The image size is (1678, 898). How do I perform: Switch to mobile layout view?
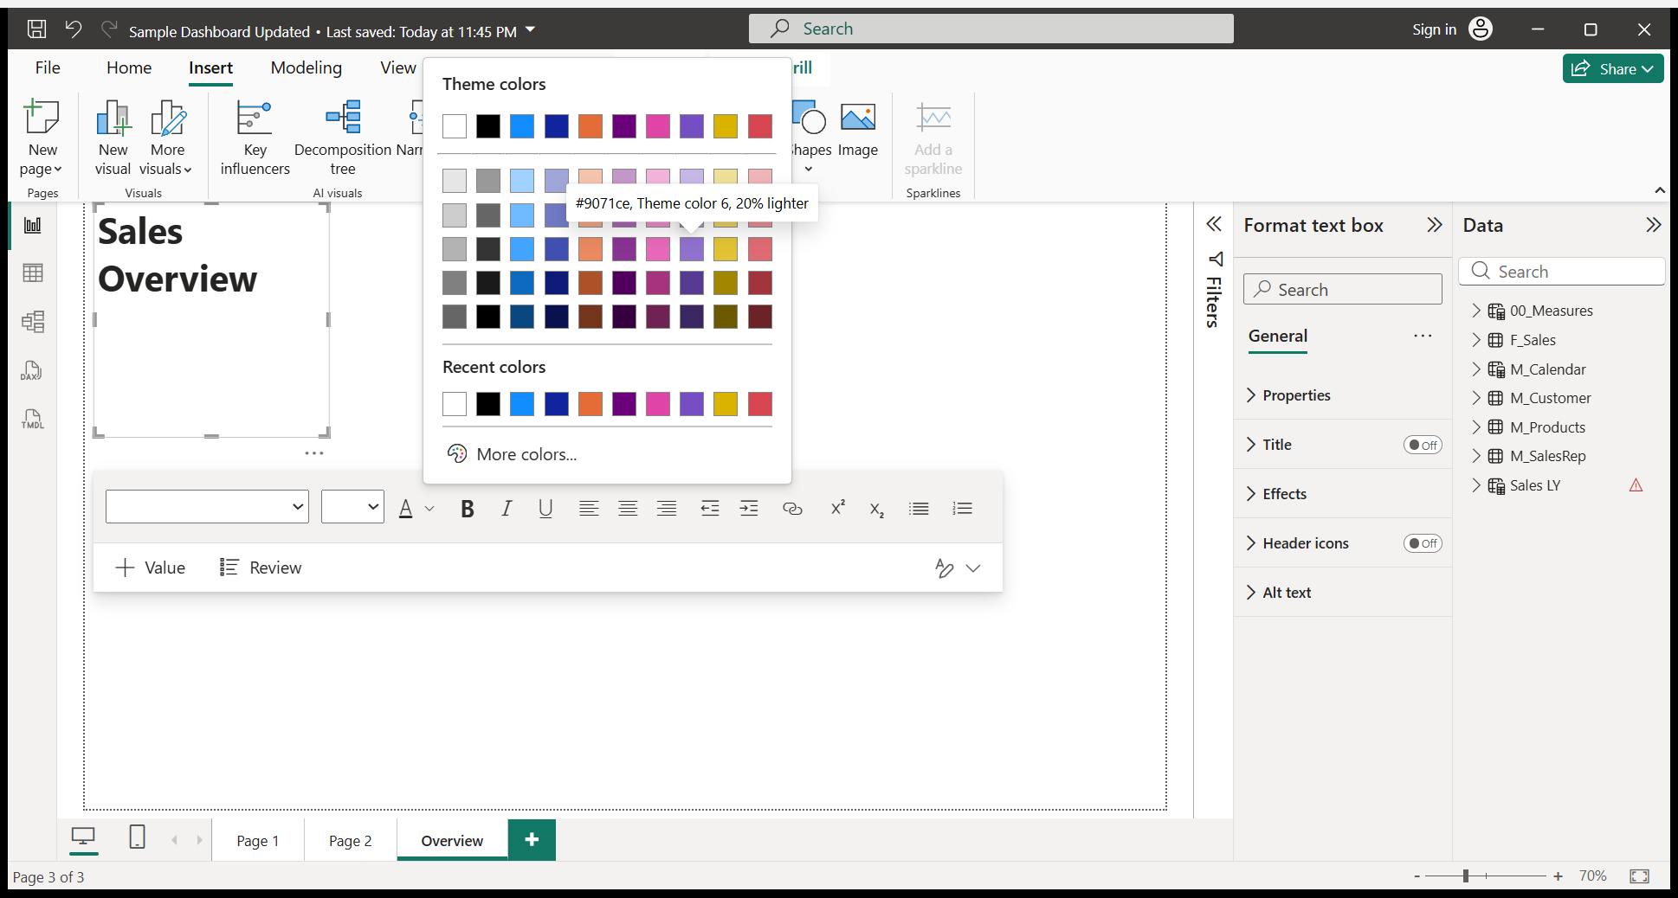click(137, 837)
